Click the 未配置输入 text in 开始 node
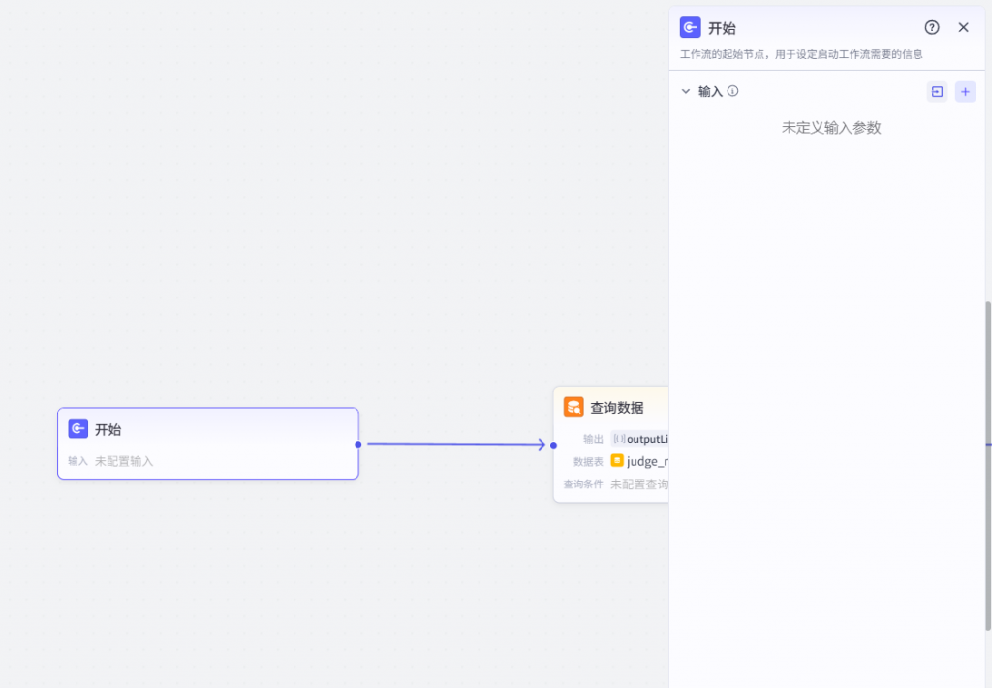The image size is (992, 688). point(124,461)
